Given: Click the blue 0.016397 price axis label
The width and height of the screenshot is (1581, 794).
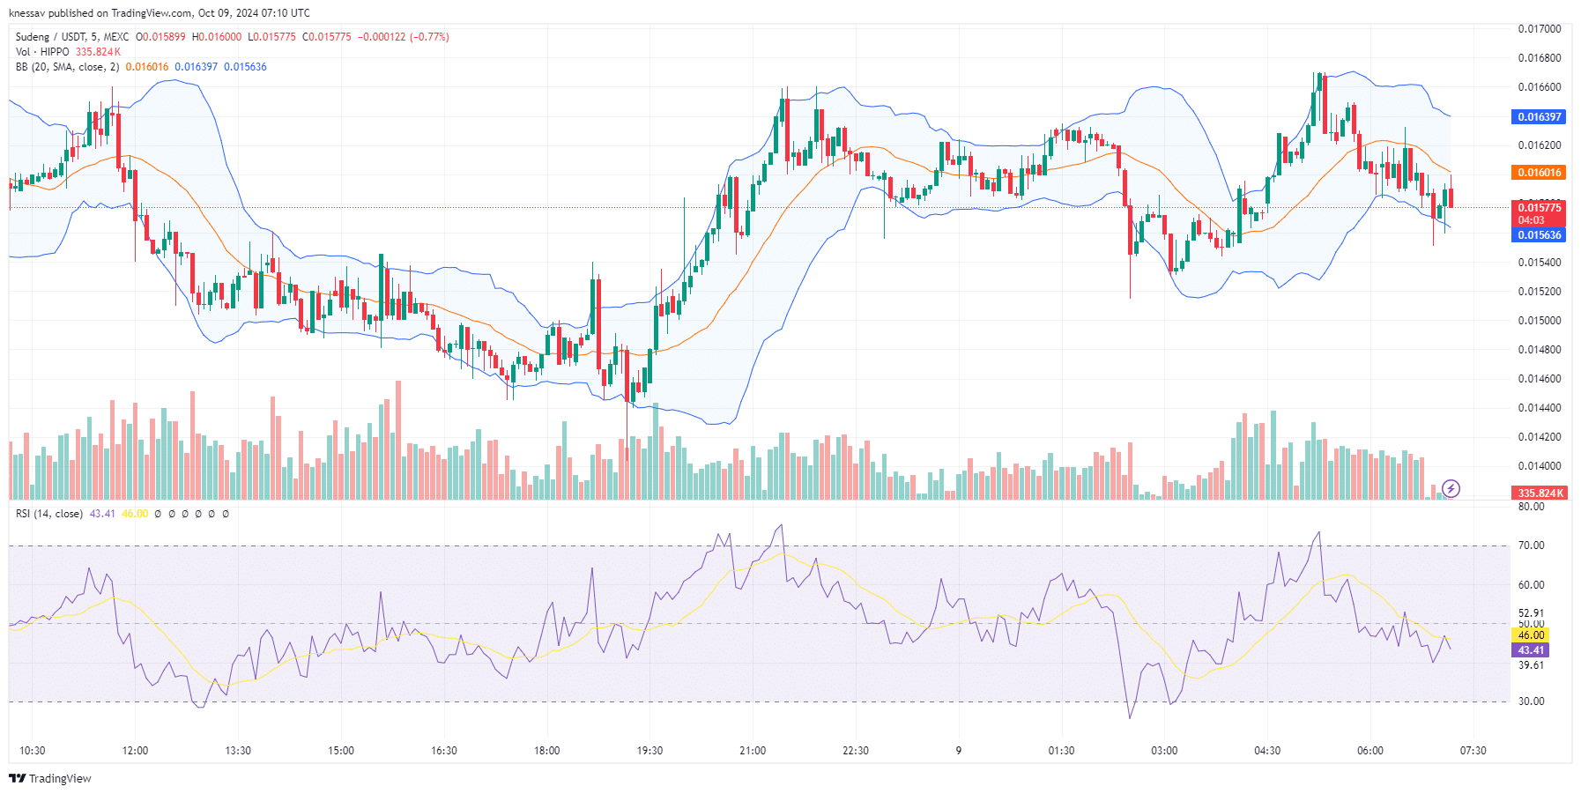Looking at the screenshot, I should 1539,117.
